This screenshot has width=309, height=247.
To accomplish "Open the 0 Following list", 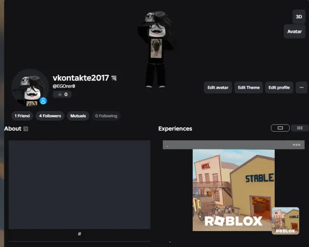I will coord(106,116).
